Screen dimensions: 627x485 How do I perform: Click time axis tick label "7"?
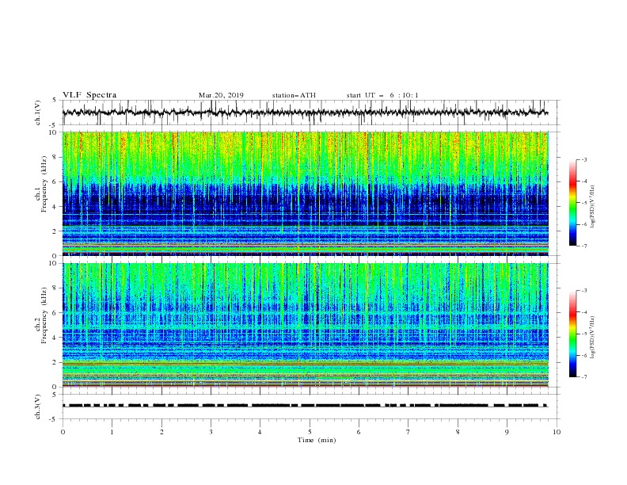408,432
